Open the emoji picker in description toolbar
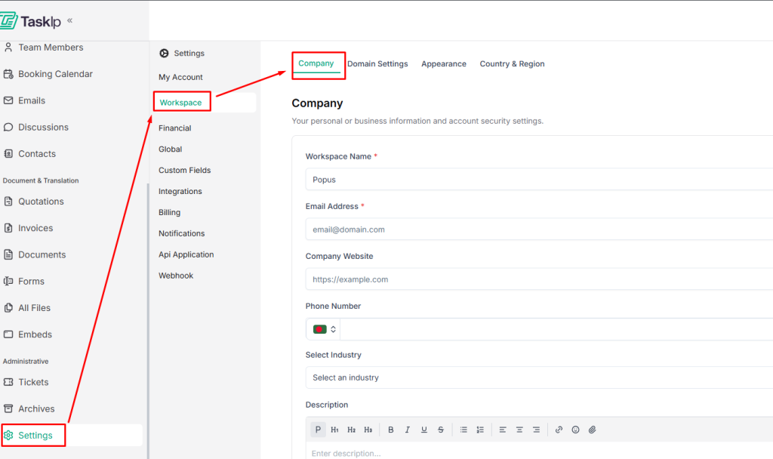Image resolution: width=773 pixels, height=459 pixels. point(575,430)
